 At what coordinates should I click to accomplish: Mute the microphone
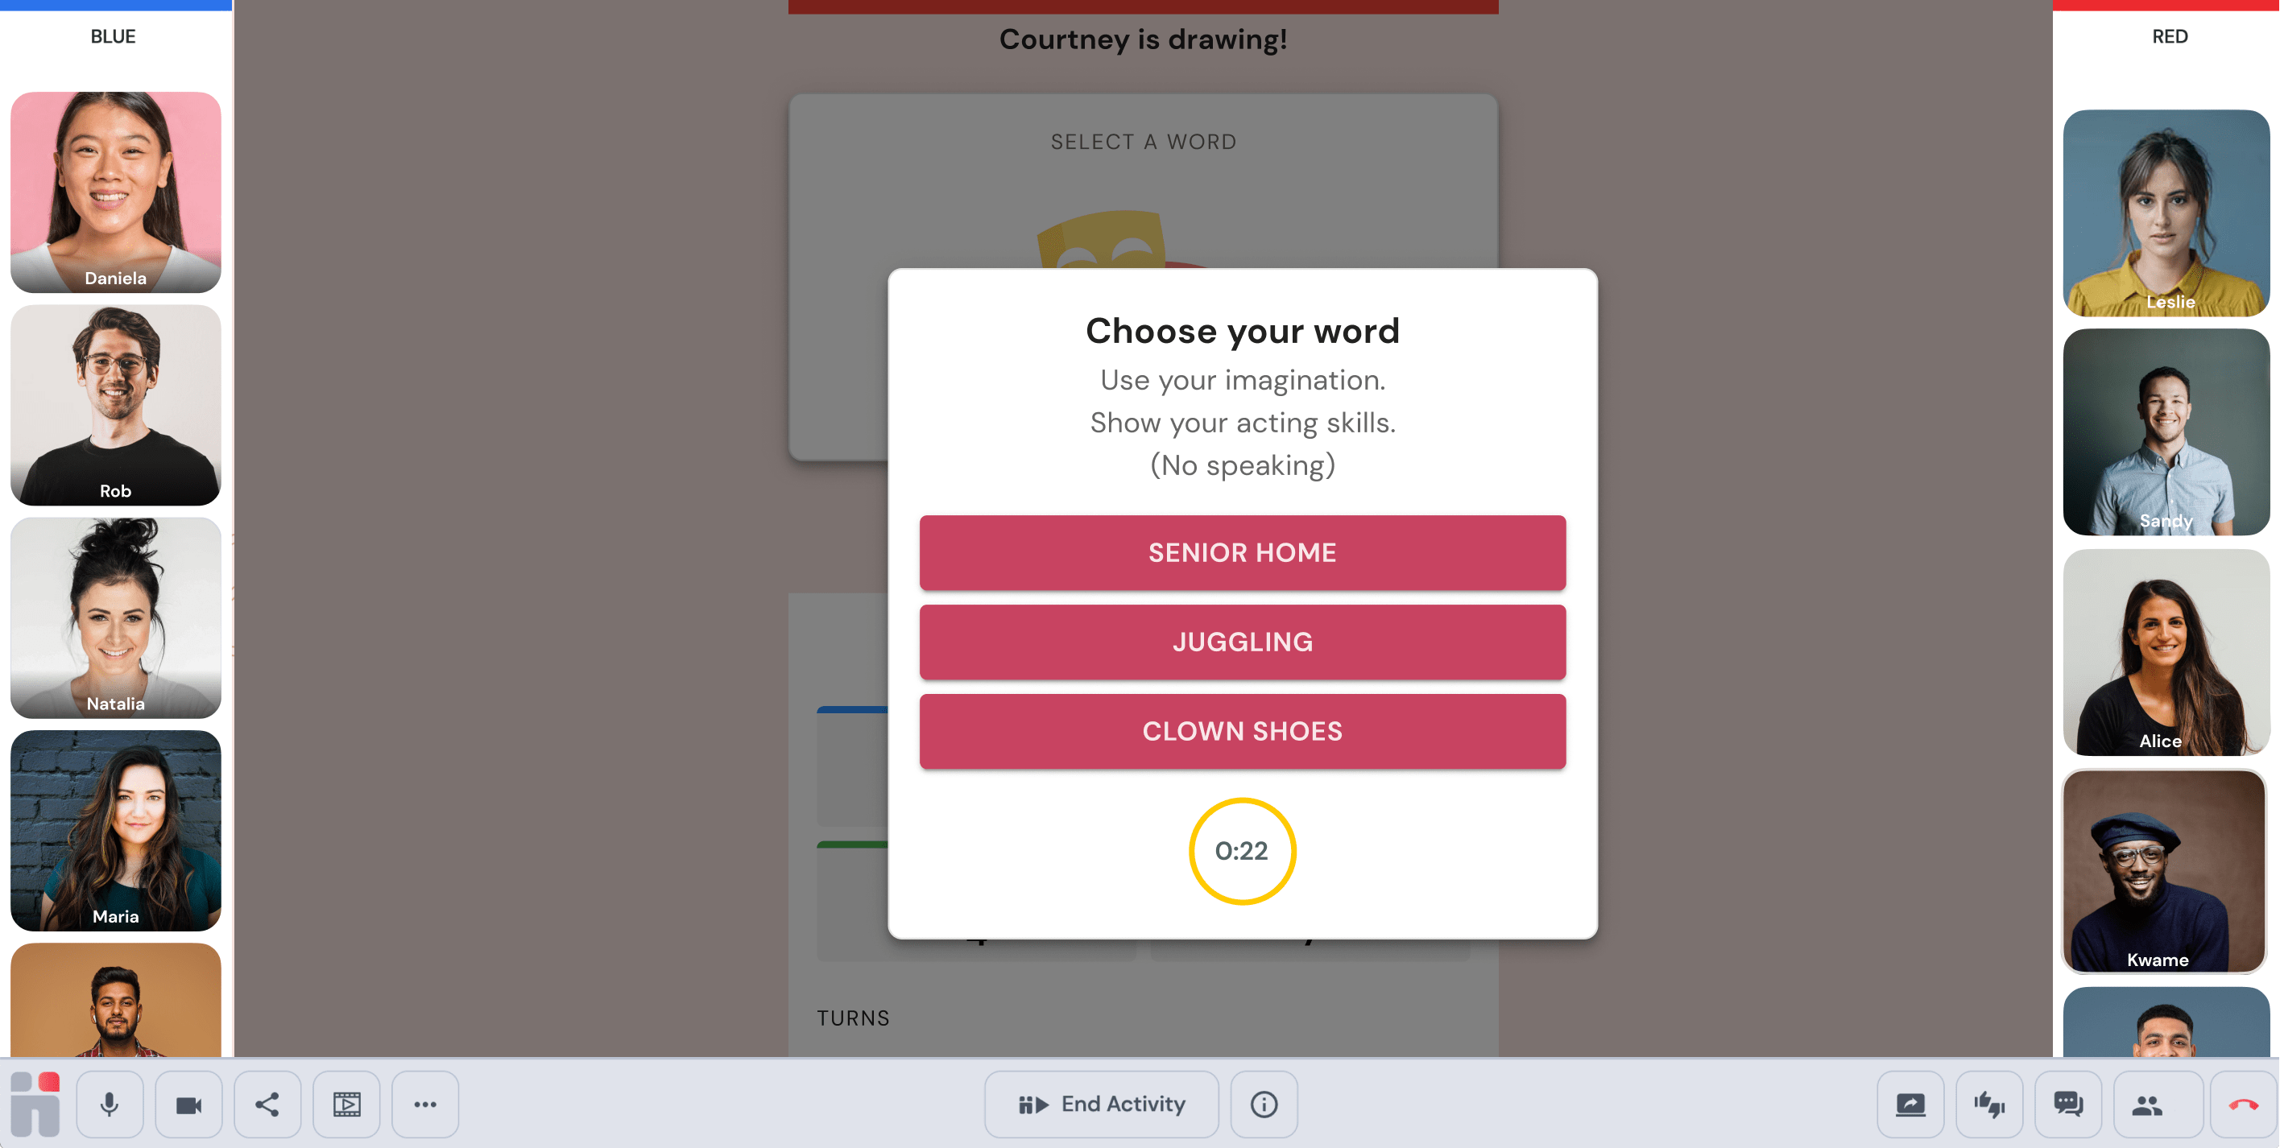pos(110,1104)
